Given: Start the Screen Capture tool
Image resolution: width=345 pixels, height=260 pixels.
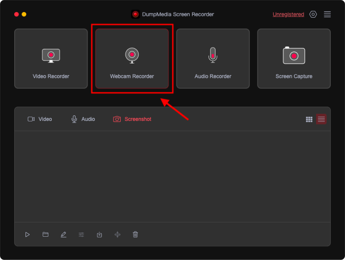Looking at the screenshot, I should click(x=294, y=59).
